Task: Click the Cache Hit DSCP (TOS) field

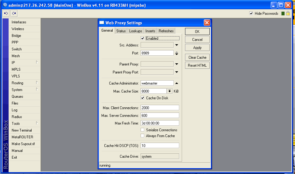Action: (x=160, y=146)
